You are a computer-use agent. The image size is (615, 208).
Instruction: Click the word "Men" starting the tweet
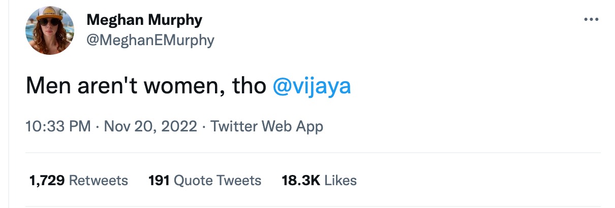coord(44,86)
